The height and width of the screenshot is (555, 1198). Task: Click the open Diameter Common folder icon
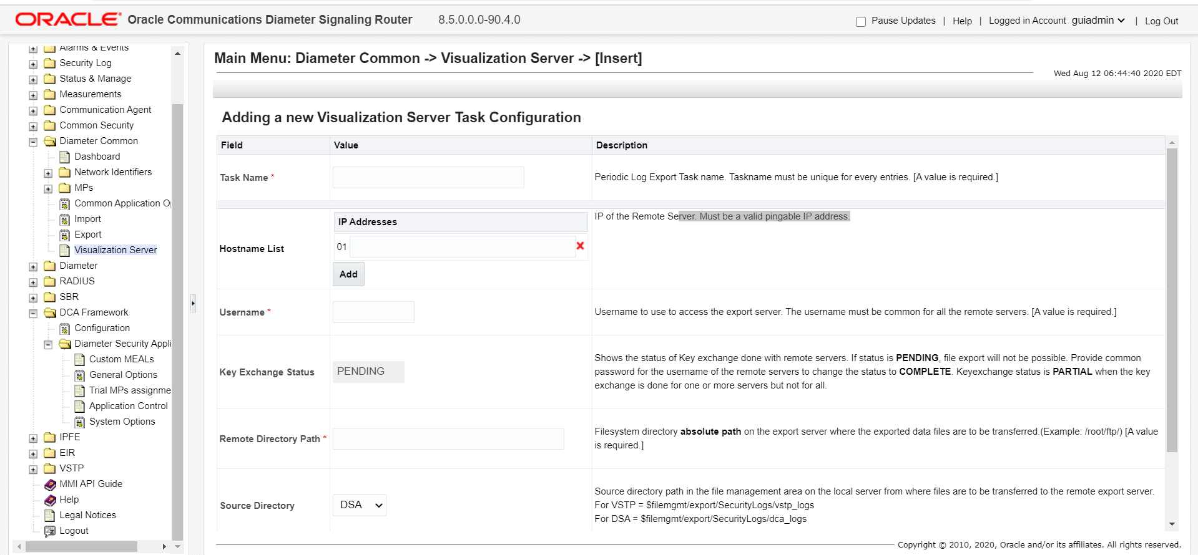pos(50,141)
